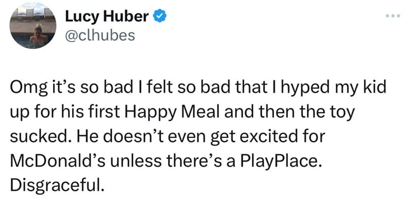
Task: Click the phrase He doesn't even
Action: tap(138, 137)
